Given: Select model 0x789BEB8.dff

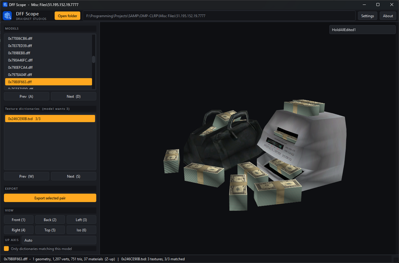Looking at the screenshot, I should (48, 53).
